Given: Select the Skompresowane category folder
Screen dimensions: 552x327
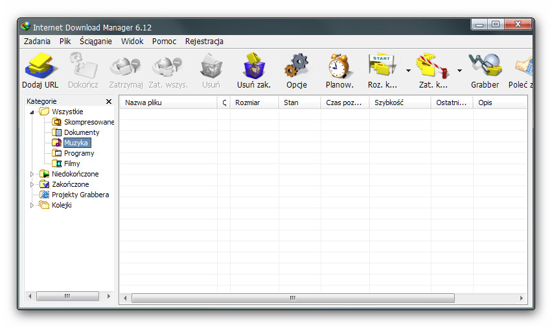Looking at the screenshot, I should [x=88, y=122].
